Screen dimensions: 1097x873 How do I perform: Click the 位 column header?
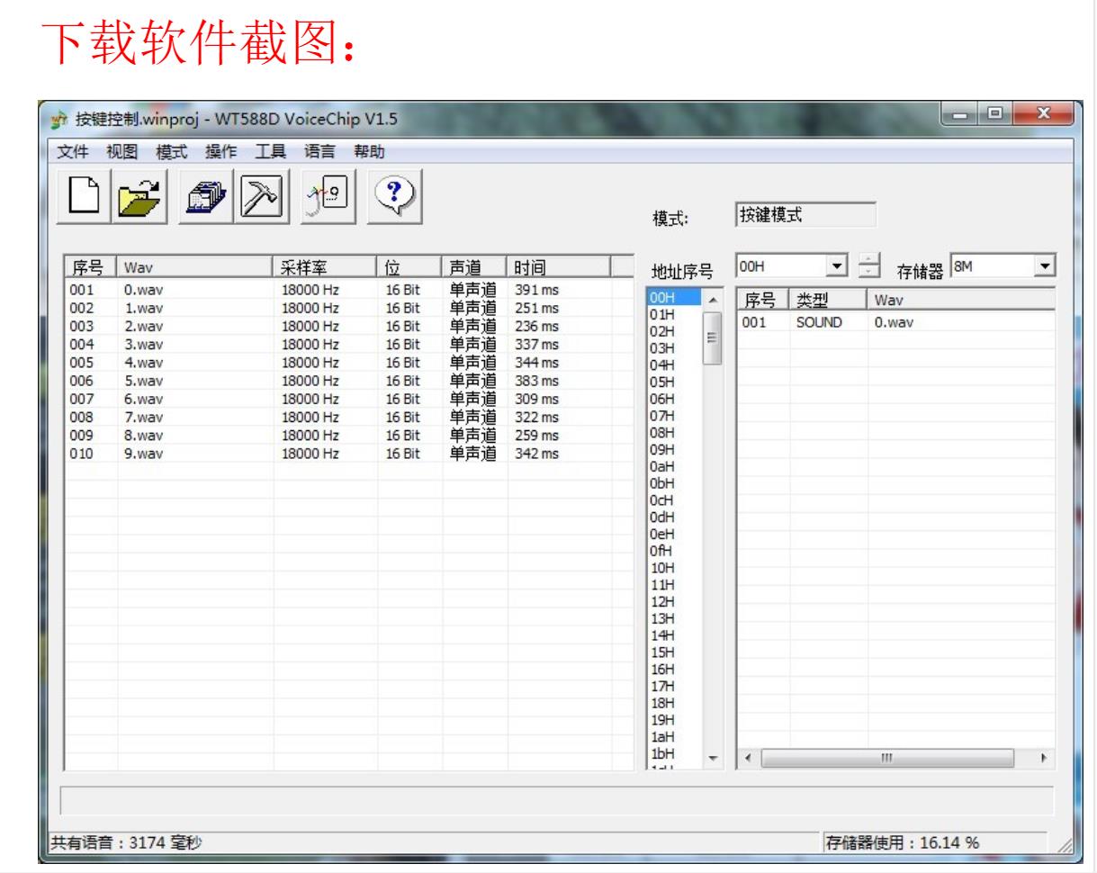point(409,266)
